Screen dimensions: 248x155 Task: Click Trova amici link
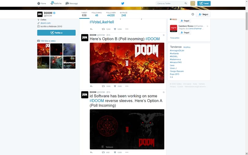point(175,38)
